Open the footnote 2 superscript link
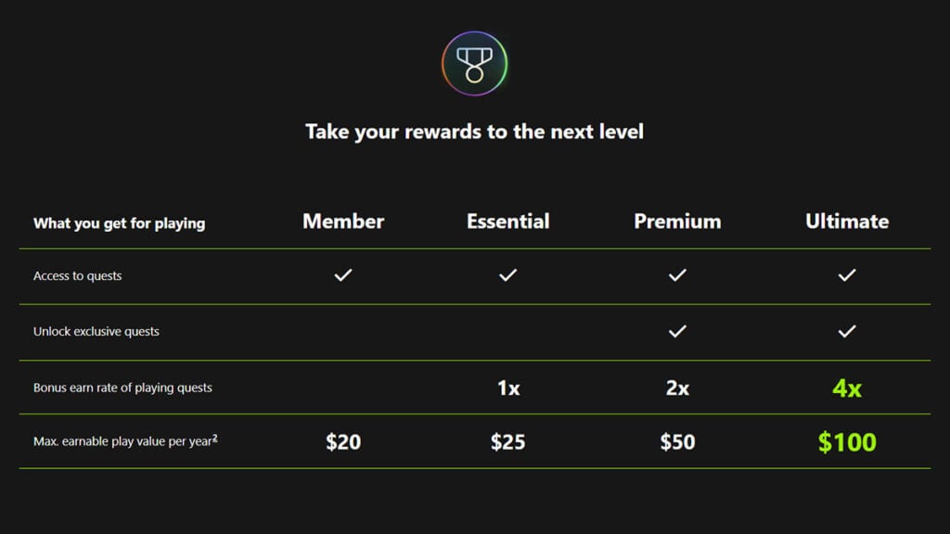The image size is (950, 534). point(215,438)
